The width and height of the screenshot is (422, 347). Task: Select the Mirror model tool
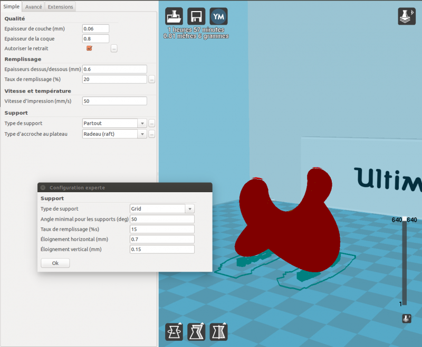coord(218,332)
